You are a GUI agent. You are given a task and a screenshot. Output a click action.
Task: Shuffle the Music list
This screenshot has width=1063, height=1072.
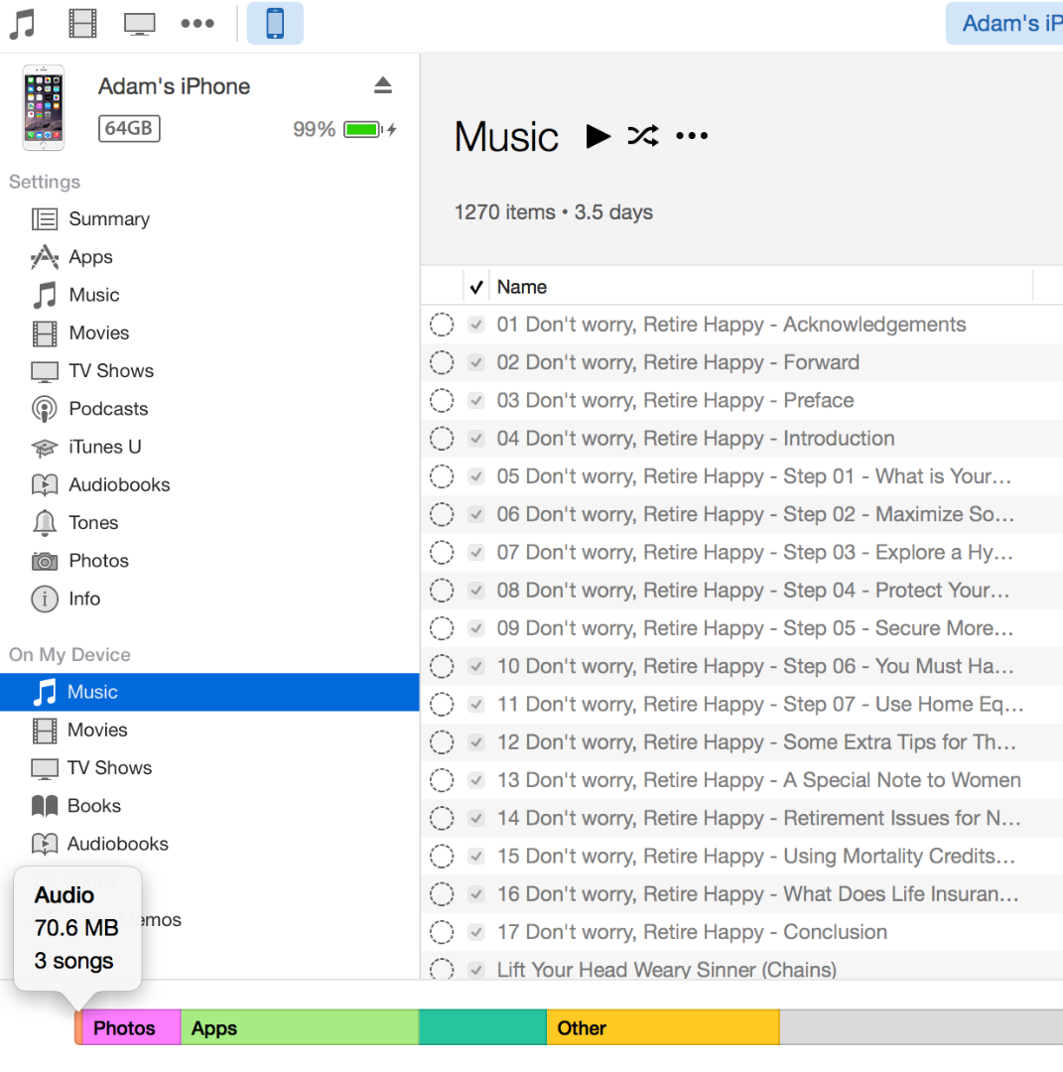coord(643,136)
